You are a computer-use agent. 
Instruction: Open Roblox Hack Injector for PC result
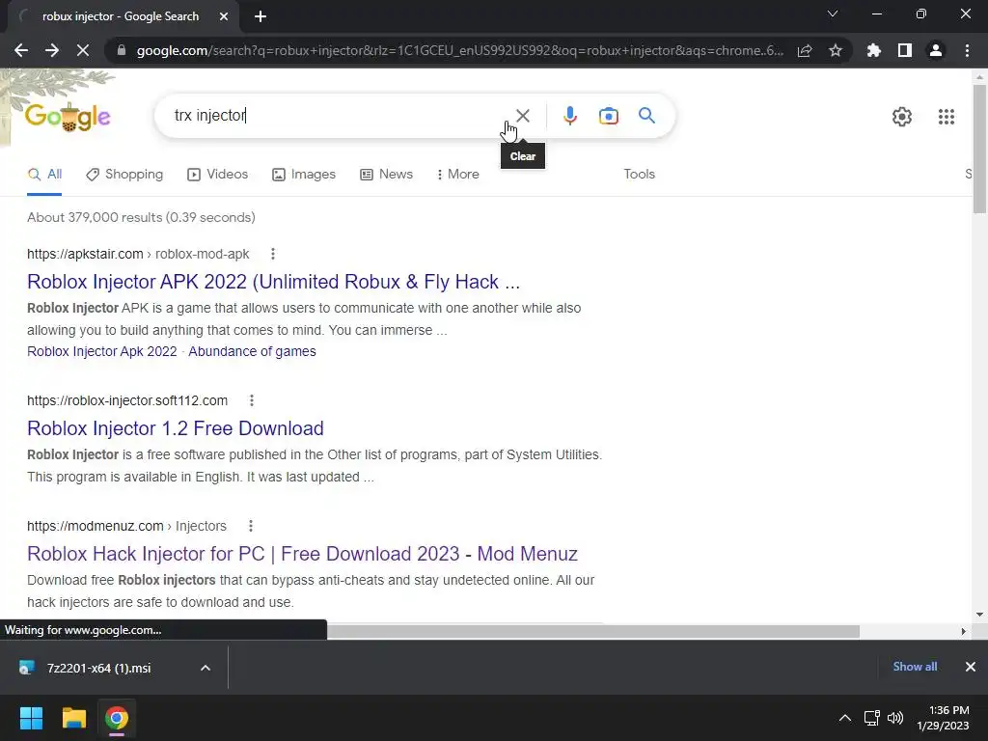pos(302,554)
